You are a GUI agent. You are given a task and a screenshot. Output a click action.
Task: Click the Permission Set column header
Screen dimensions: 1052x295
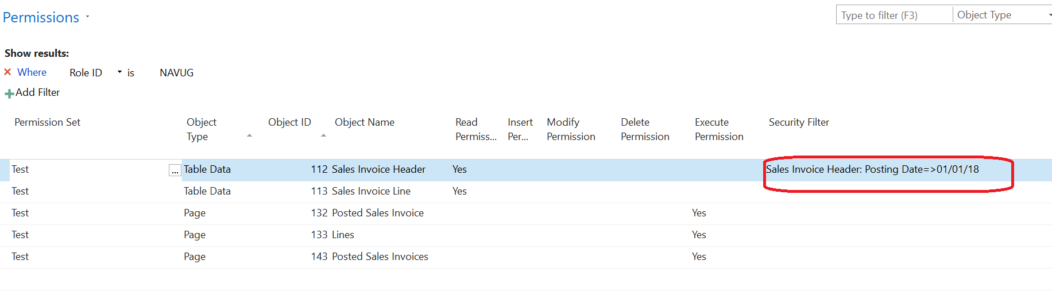48,122
